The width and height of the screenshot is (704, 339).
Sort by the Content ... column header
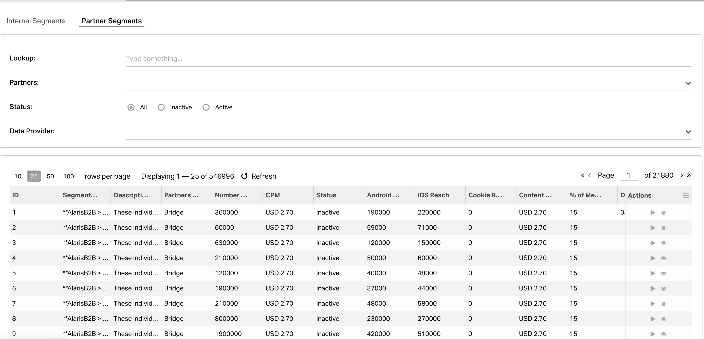tap(541, 195)
